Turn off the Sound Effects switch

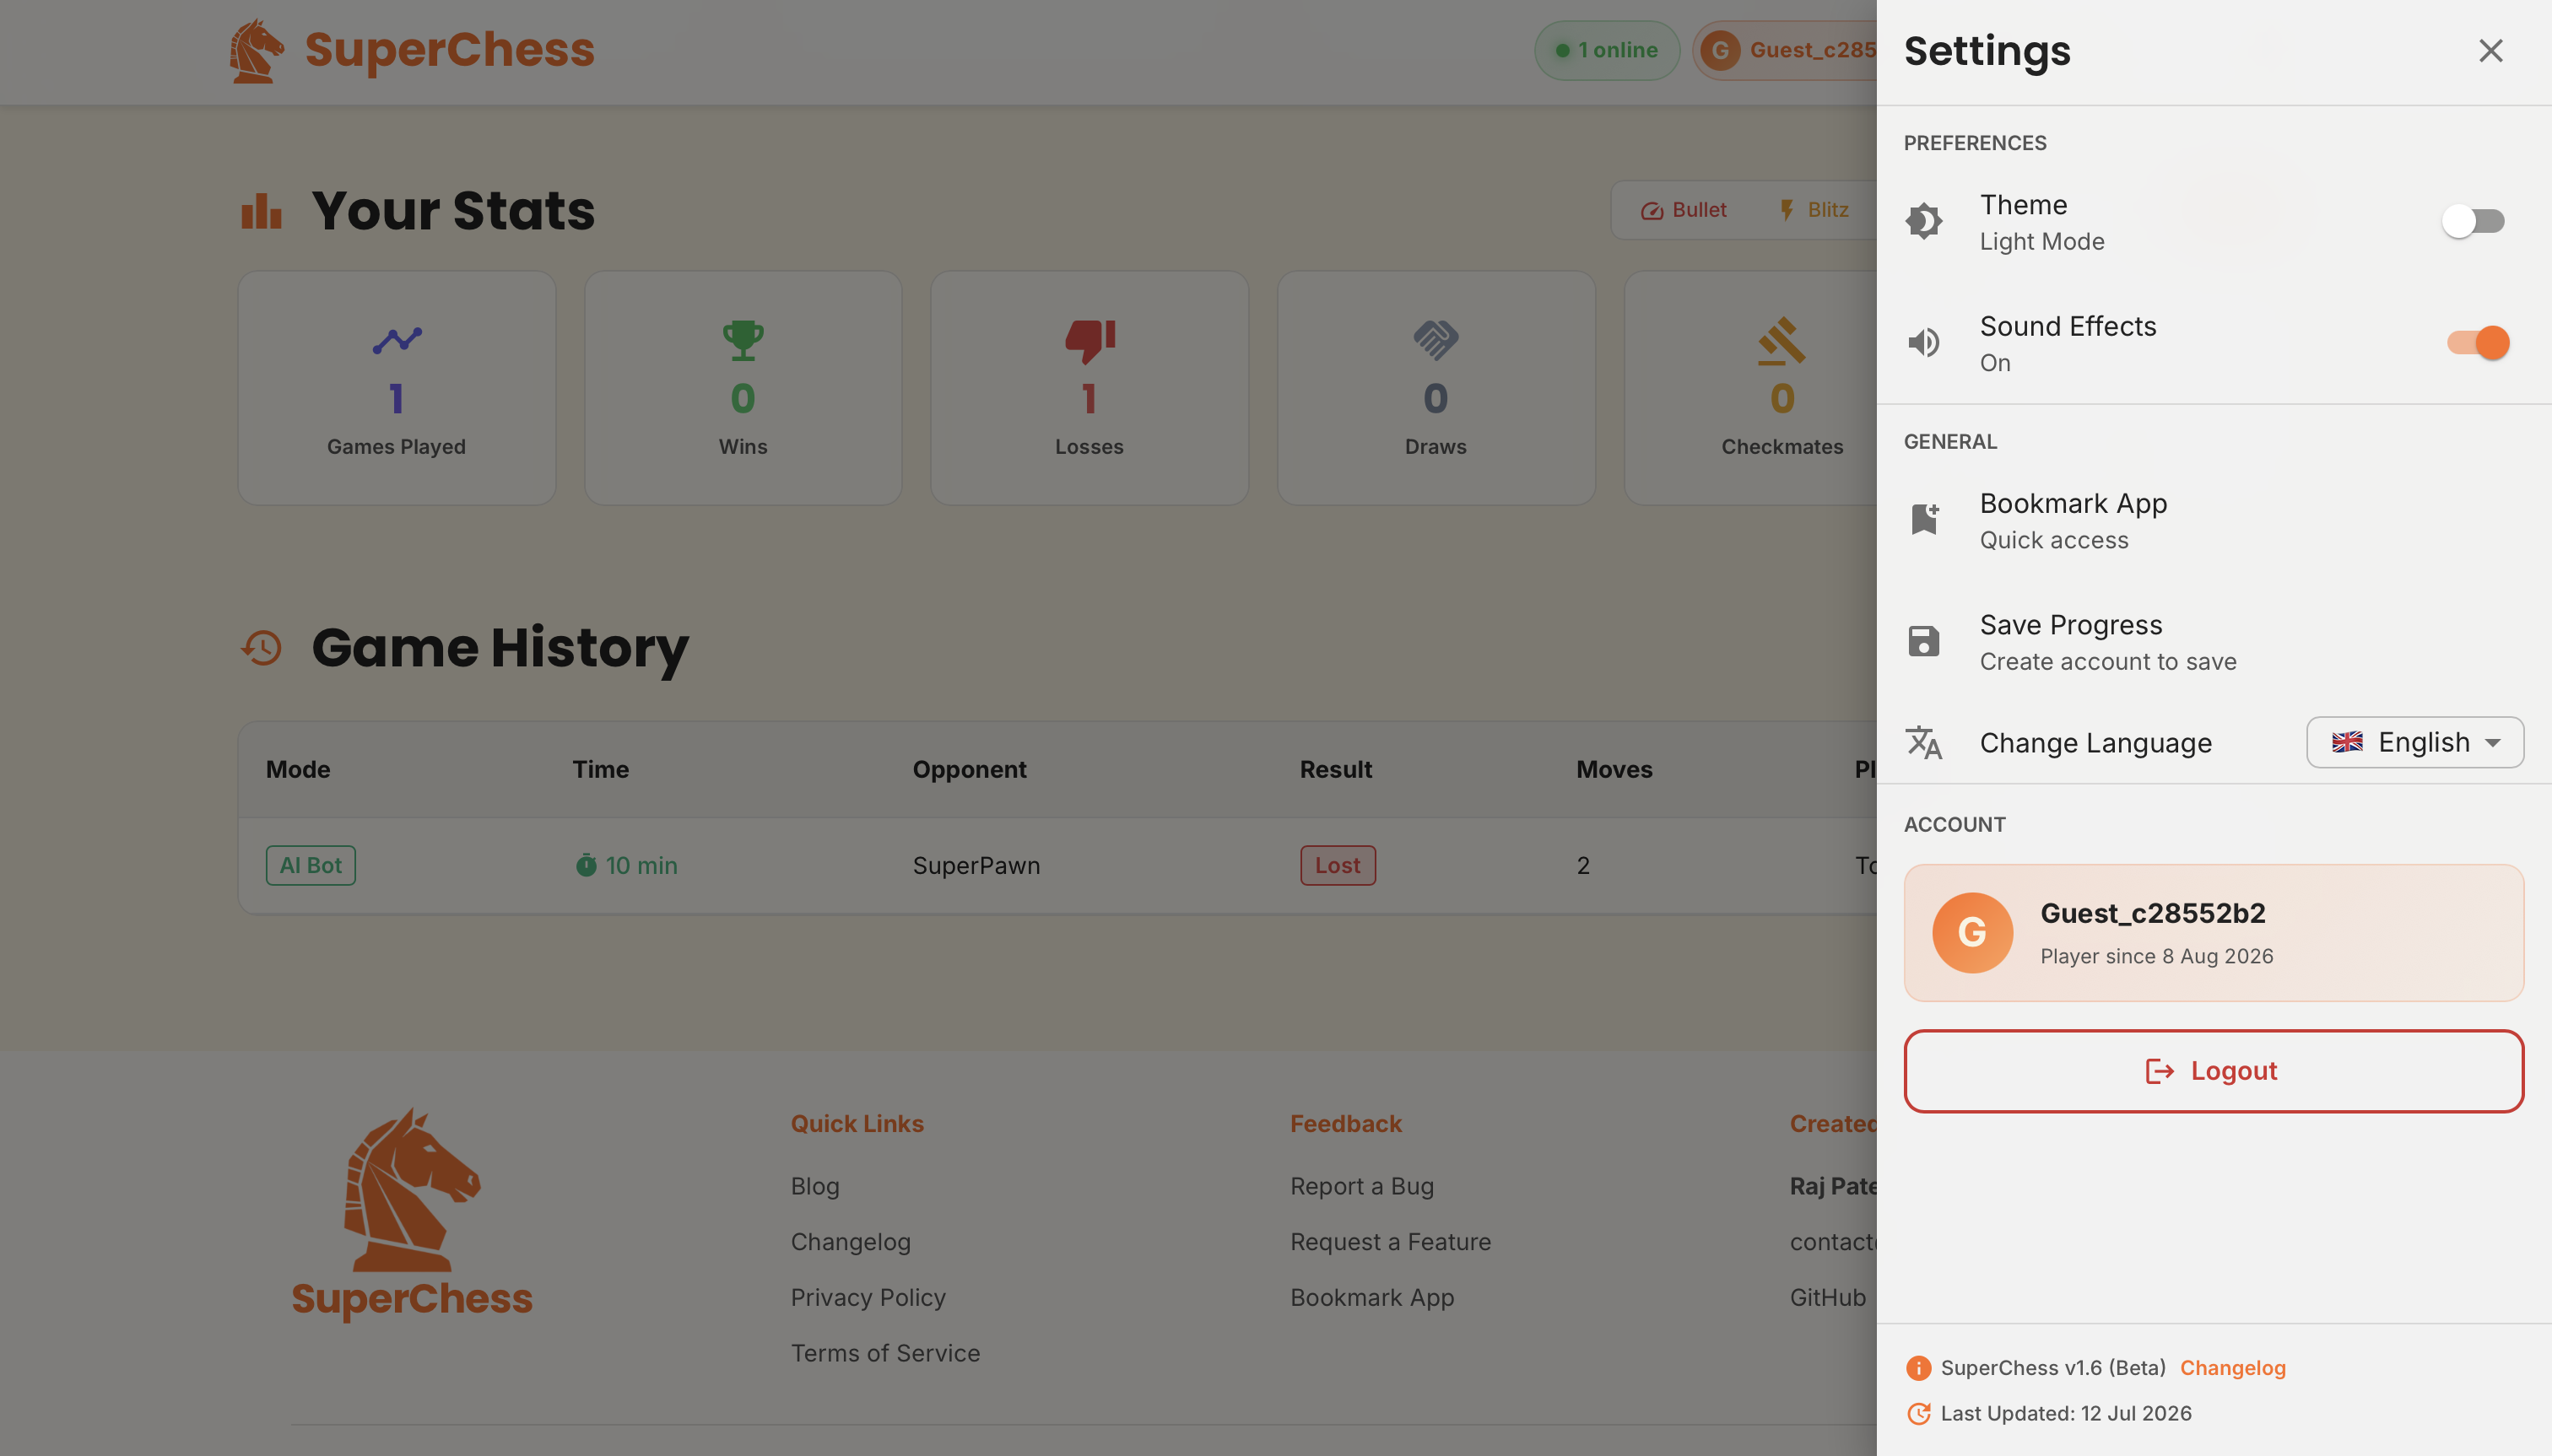point(2478,343)
